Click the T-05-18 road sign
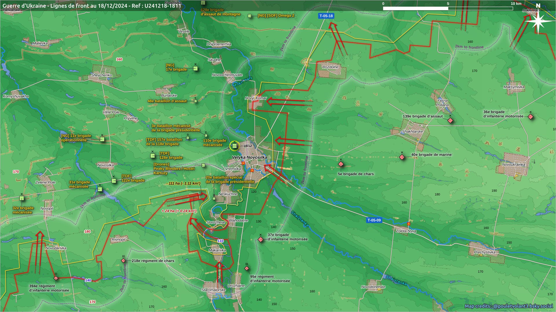 (326, 16)
